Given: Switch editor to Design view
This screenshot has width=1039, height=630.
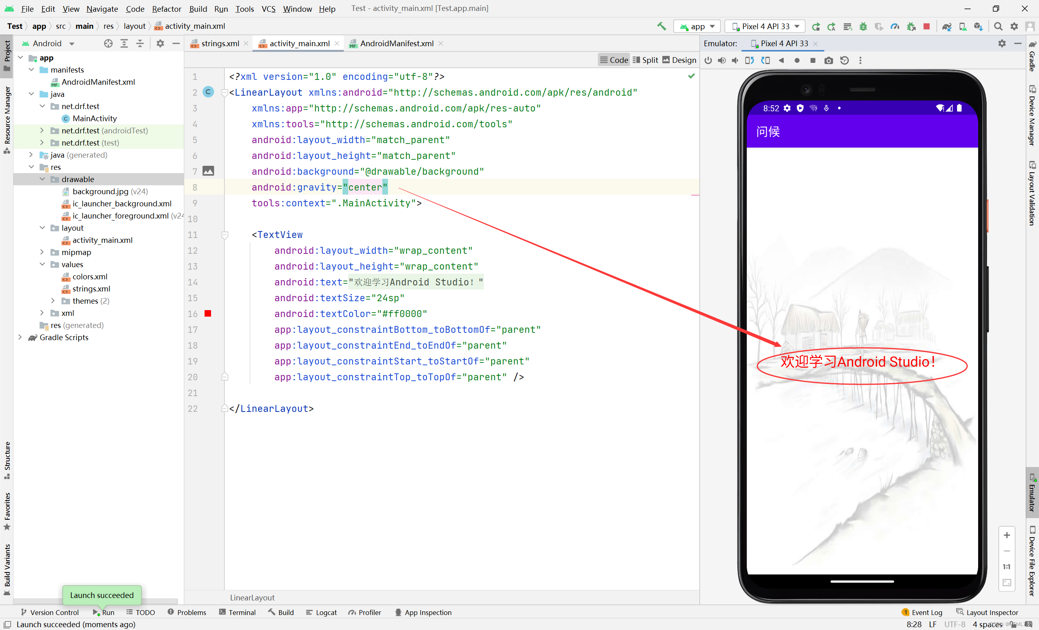Looking at the screenshot, I should point(679,60).
